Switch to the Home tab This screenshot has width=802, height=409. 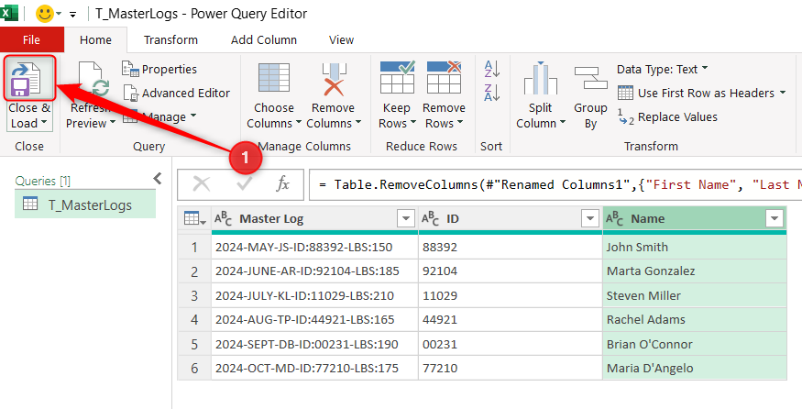(95, 40)
